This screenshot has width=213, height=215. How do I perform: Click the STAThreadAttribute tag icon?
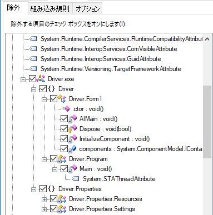(x=76, y=179)
